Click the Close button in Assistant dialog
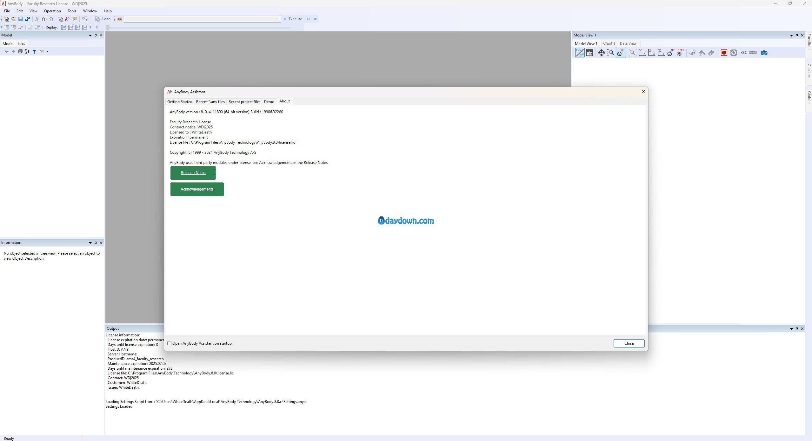The image size is (812, 441). click(629, 343)
